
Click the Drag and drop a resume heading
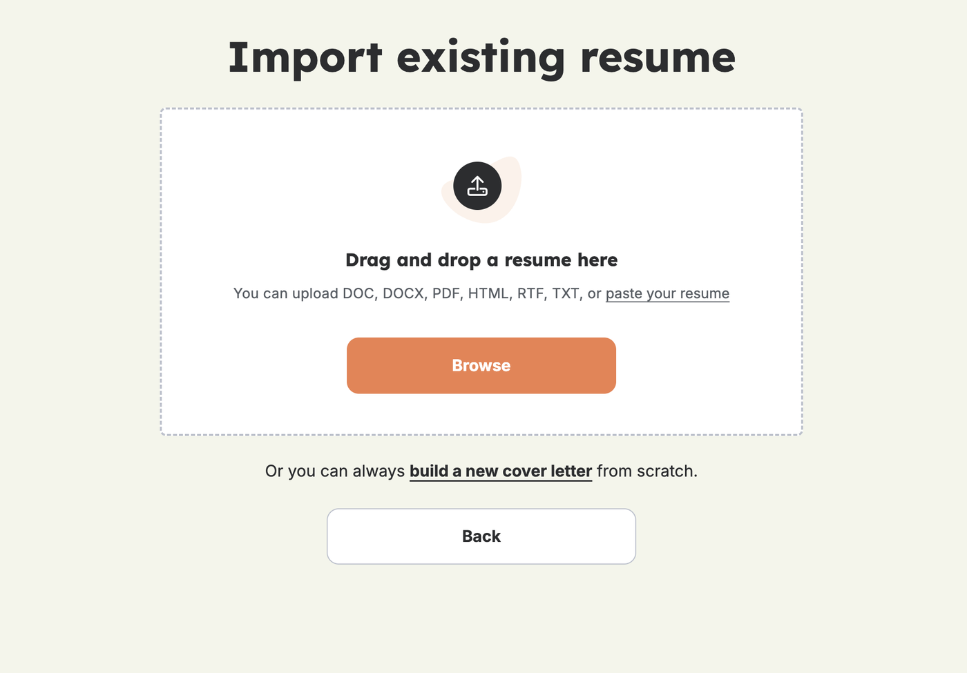(x=481, y=260)
